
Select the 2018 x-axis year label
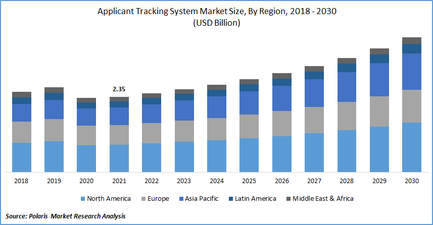(x=21, y=181)
